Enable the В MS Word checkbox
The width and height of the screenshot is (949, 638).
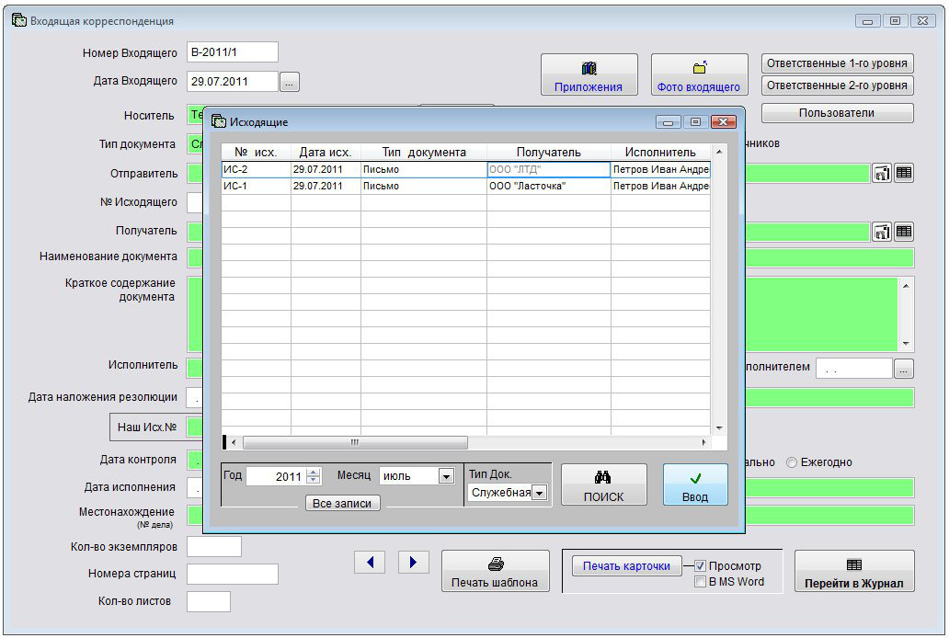click(x=700, y=582)
